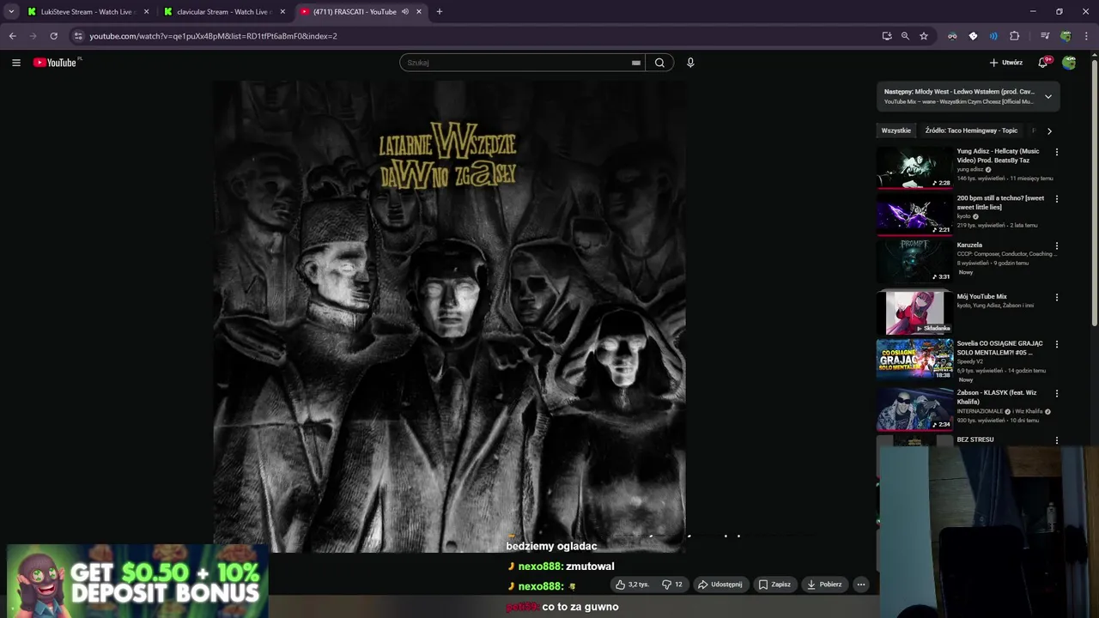Screen dimensions: 1099x618
Task: Select the Wszystkie filter chip
Action: tap(896, 130)
